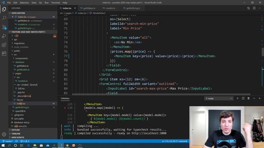
Task: Click the editor vertical scrollbar thumb
Action: (x=263, y=52)
